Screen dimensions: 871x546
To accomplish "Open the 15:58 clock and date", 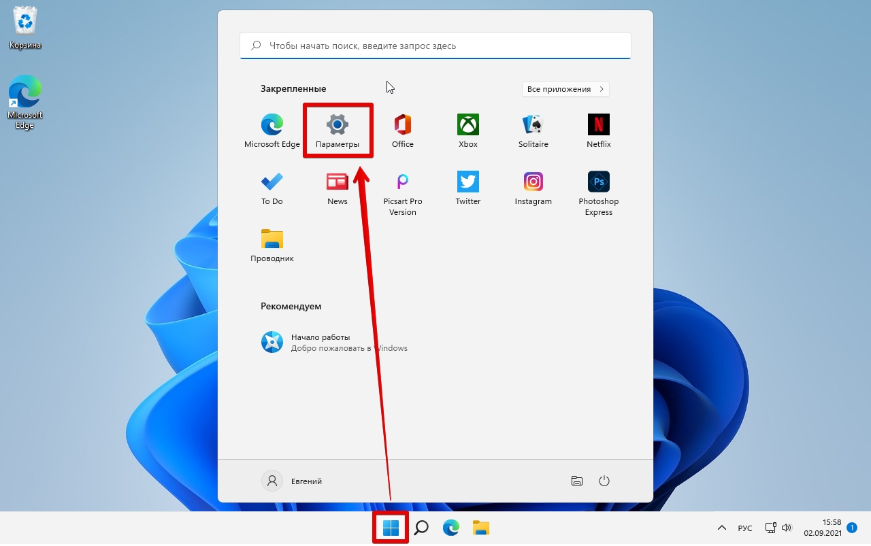I will pos(823,528).
